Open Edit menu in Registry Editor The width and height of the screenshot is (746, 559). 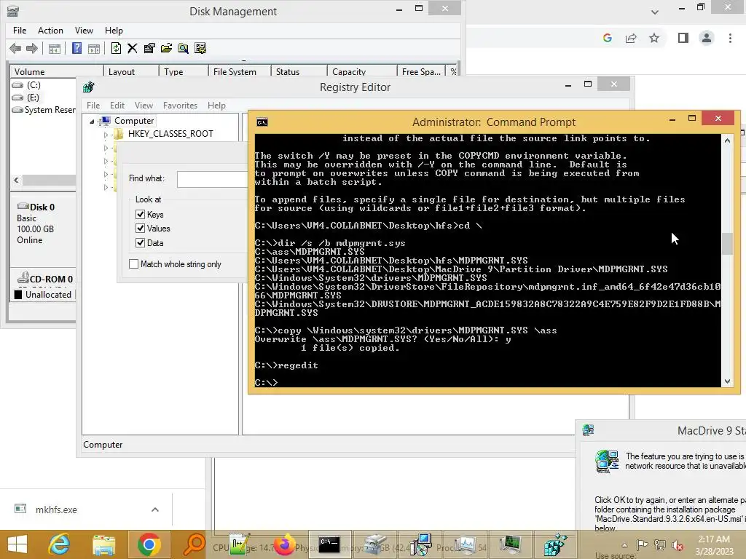click(x=117, y=106)
